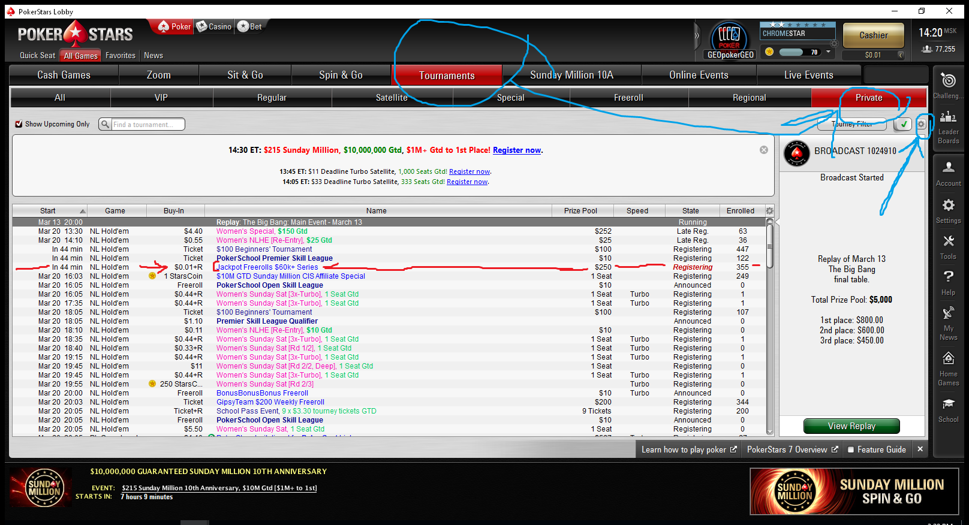Click the StarsCoin icon in the 250 StarsC... row
969x525 pixels.
pos(152,384)
